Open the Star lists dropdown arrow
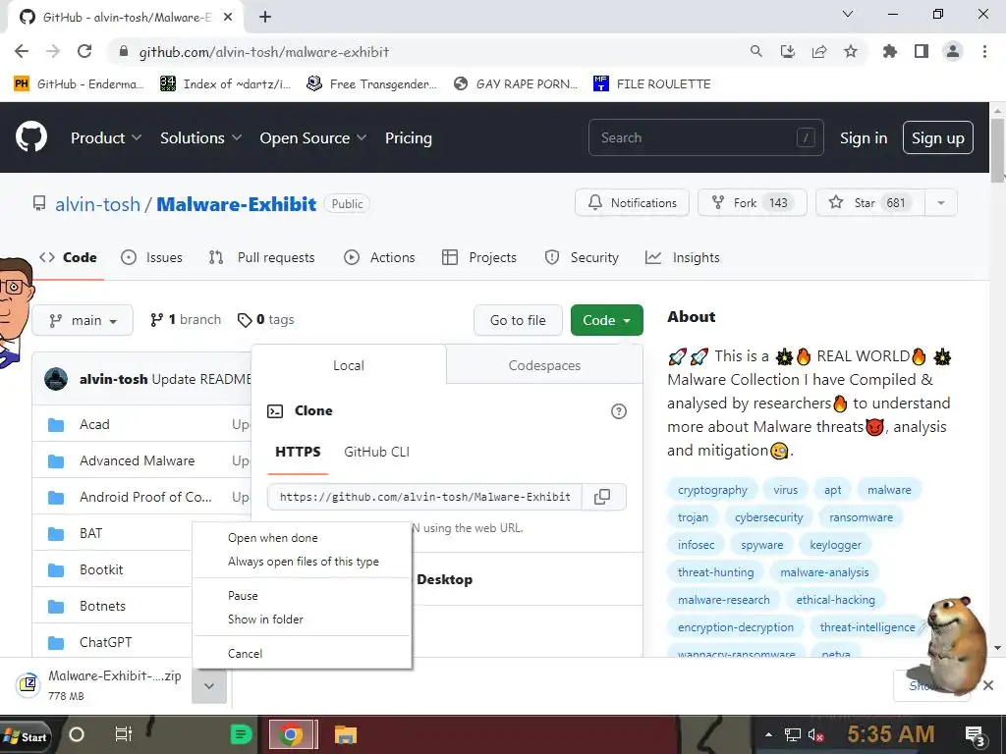Image resolution: width=1006 pixels, height=754 pixels. click(x=941, y=202)
